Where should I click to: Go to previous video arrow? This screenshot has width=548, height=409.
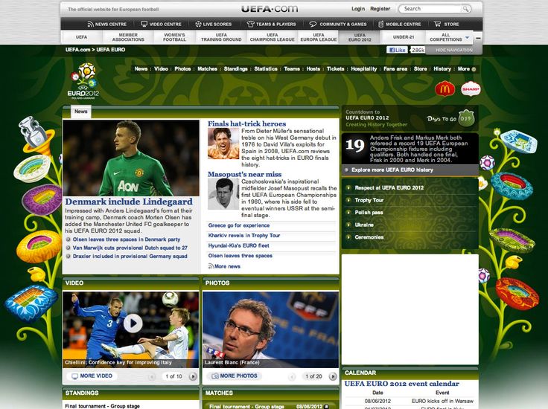point(152,376)
